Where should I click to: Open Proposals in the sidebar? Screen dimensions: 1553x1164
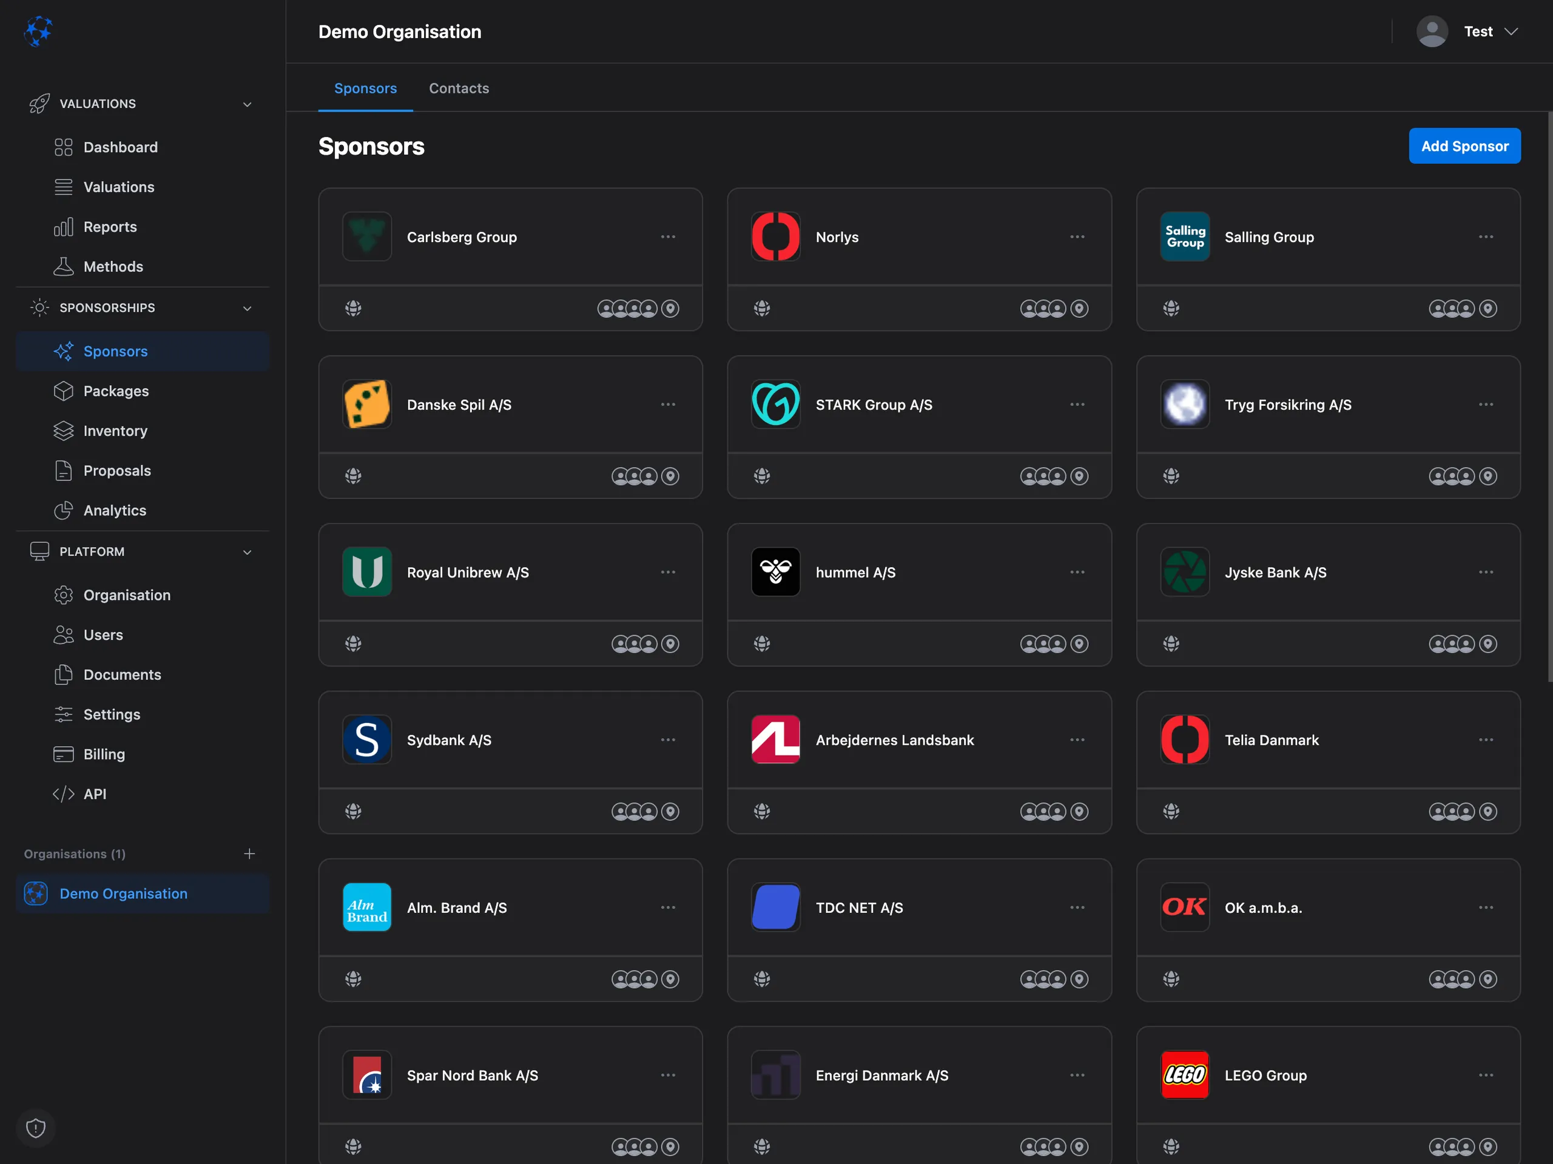(x=142, y=470)
